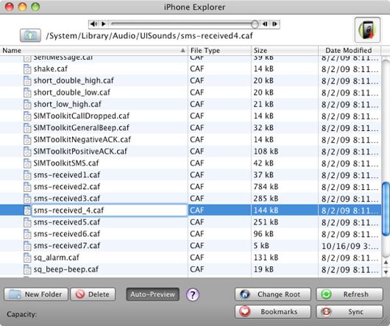Click the Capacity label
Image resolution: width=390 pixels, height=326 pixels.
[21, 314]
